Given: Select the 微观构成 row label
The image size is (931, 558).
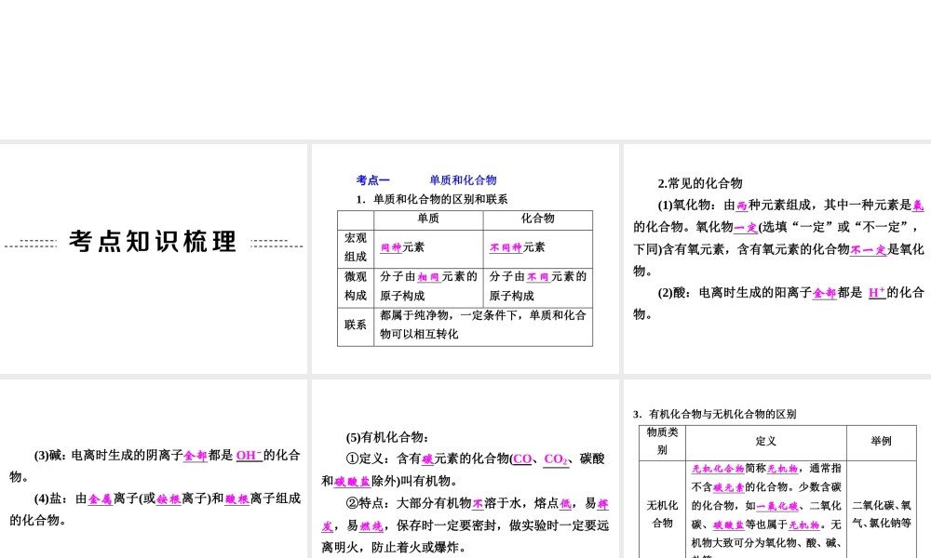Looking at the screenshot, I should click(356, 287).
